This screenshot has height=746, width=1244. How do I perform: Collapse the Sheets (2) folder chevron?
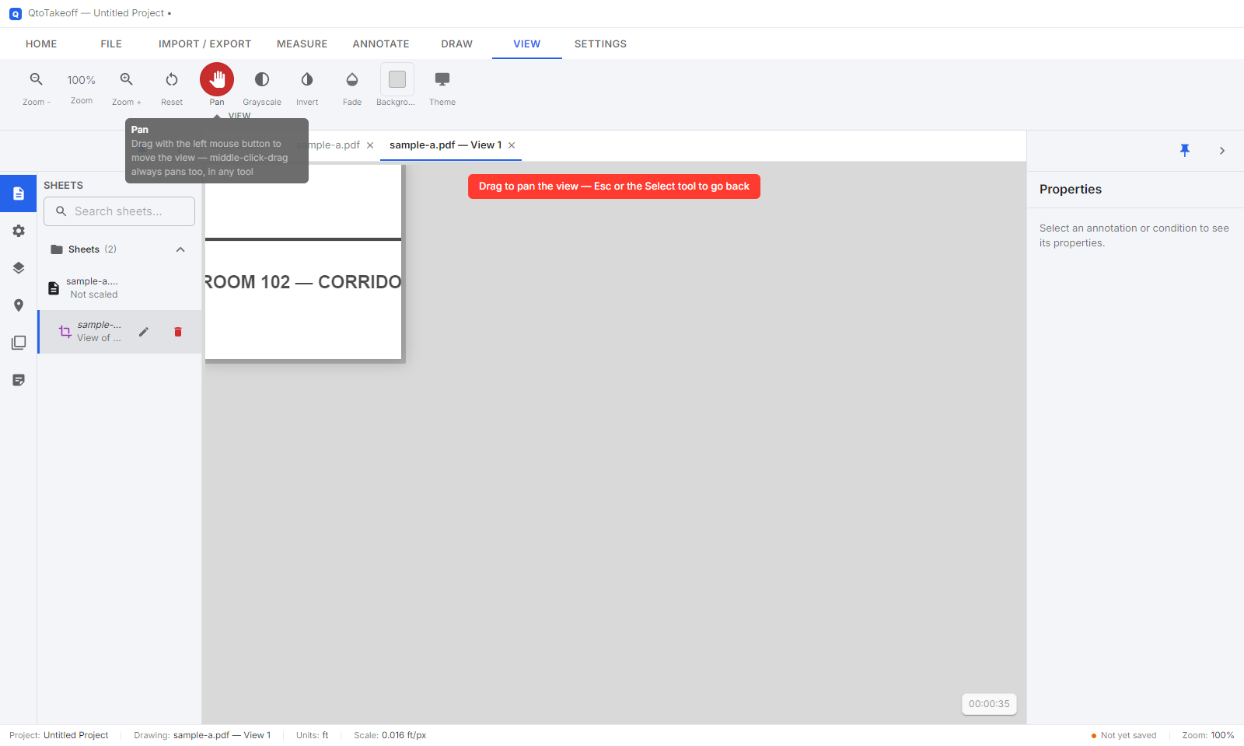(x=180, y=249)
